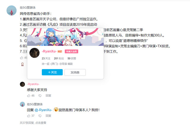Screen dimensions: 190x128
Task: View the 201 粉丝 followers count
Action: [59, 59]
